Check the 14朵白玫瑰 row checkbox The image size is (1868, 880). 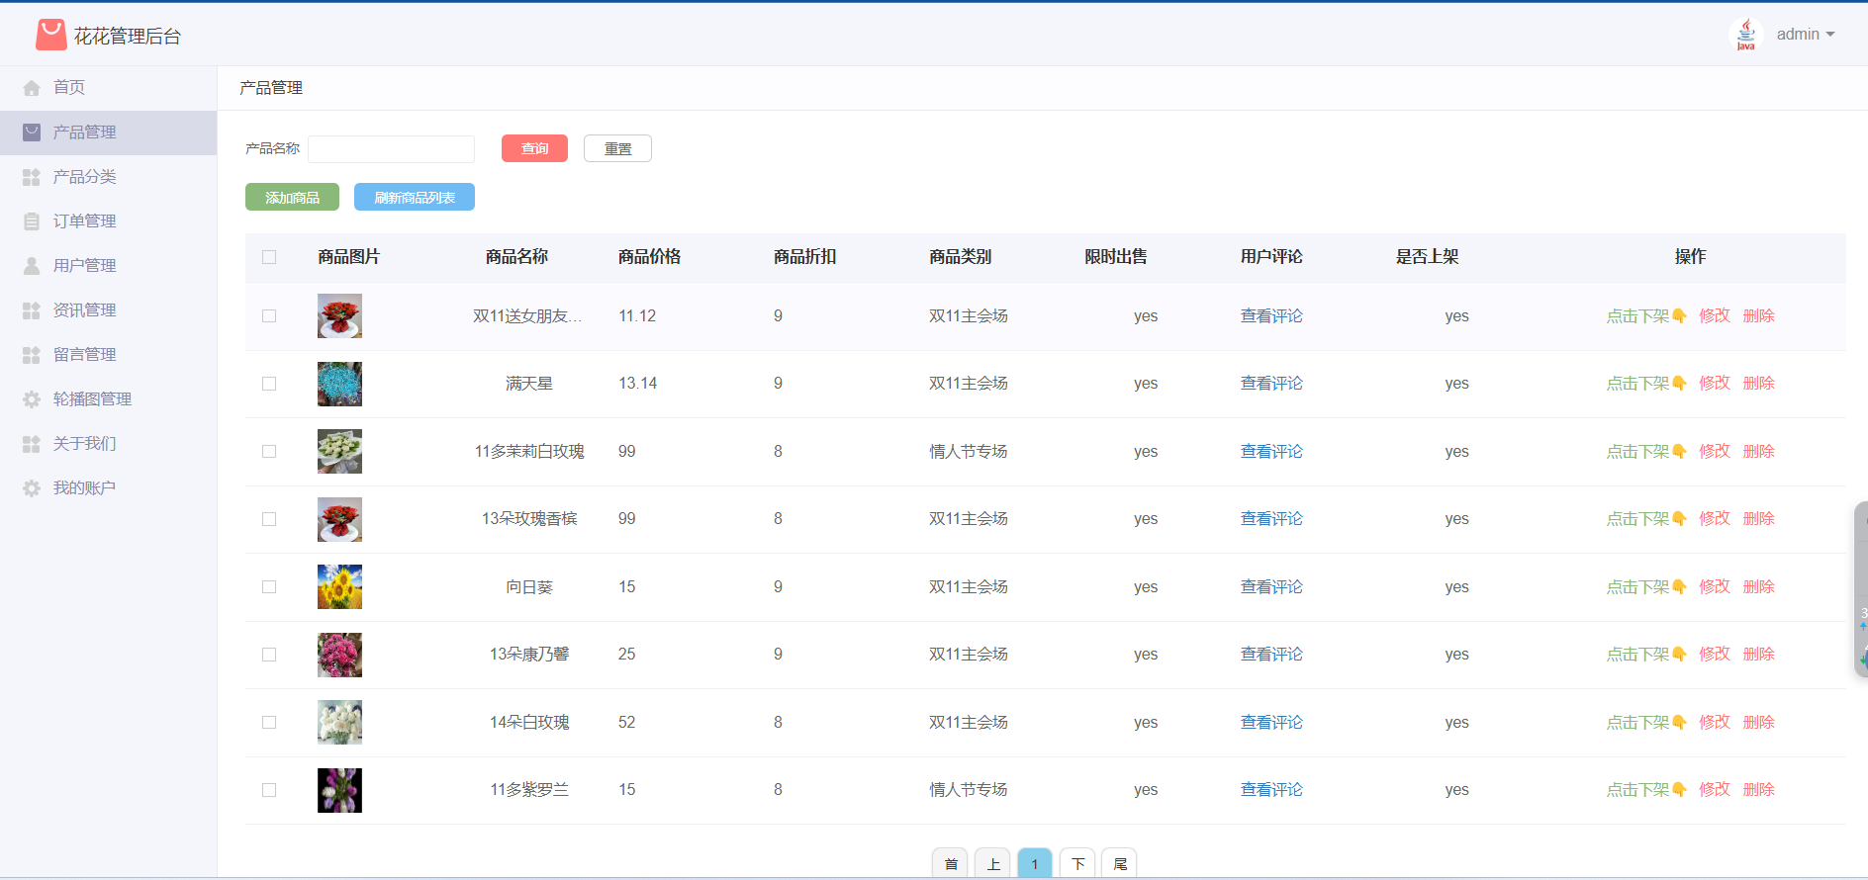pos(269,723)
